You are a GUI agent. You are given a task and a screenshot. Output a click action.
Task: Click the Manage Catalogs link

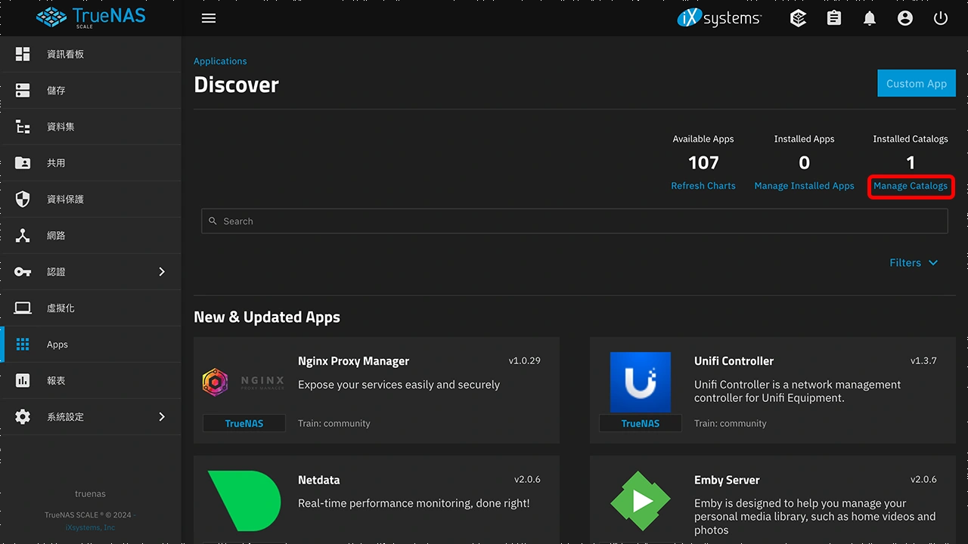[x=910, y=186]
